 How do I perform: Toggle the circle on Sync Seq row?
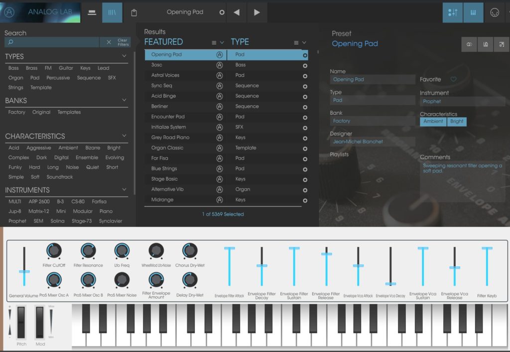(305, 87)
